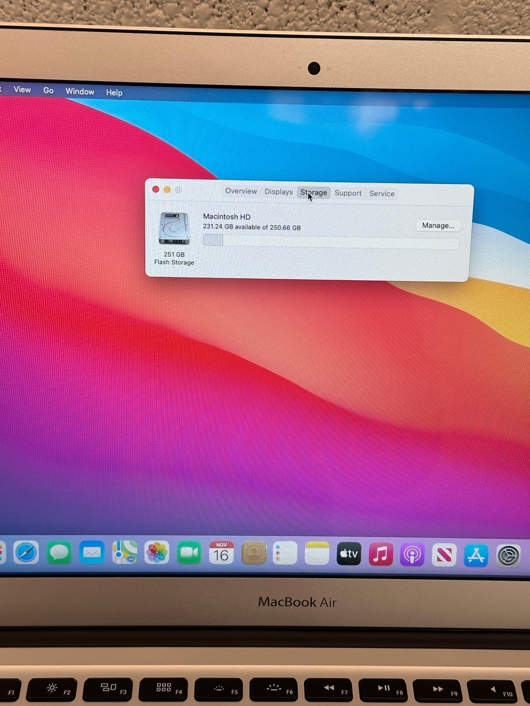Click '231.24 GB available of 250.66 GB' text
530x706 pixels.
[x=252, y=227]
